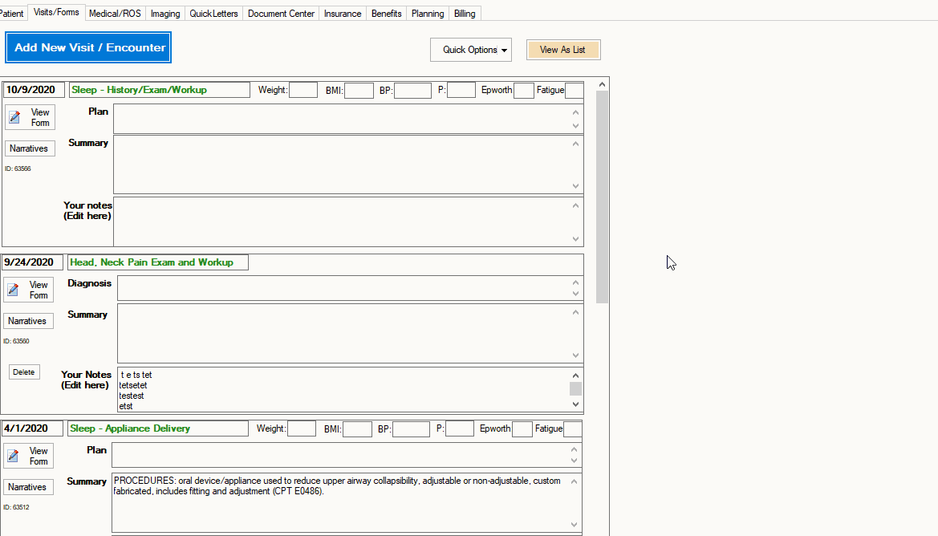Select 'Sleep - Appliance Delivery' visit title
938x536 pixels.
[158, 429]
